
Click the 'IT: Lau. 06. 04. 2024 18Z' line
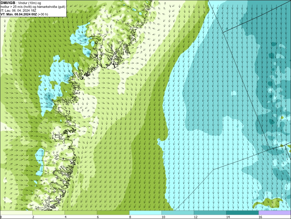[x=18, y=10]
